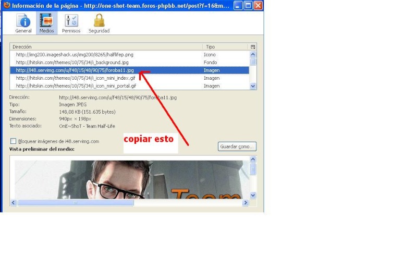Maximize the Información de la página window

[x=248, y=5]
